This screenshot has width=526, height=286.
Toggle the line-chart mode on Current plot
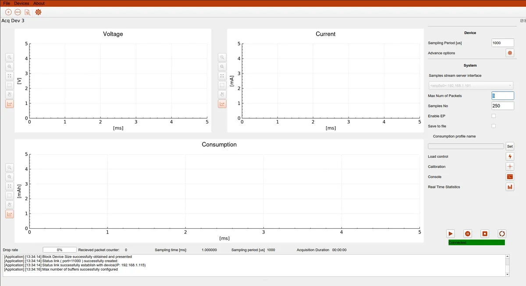pyautogui.click(x=222, y=104)
